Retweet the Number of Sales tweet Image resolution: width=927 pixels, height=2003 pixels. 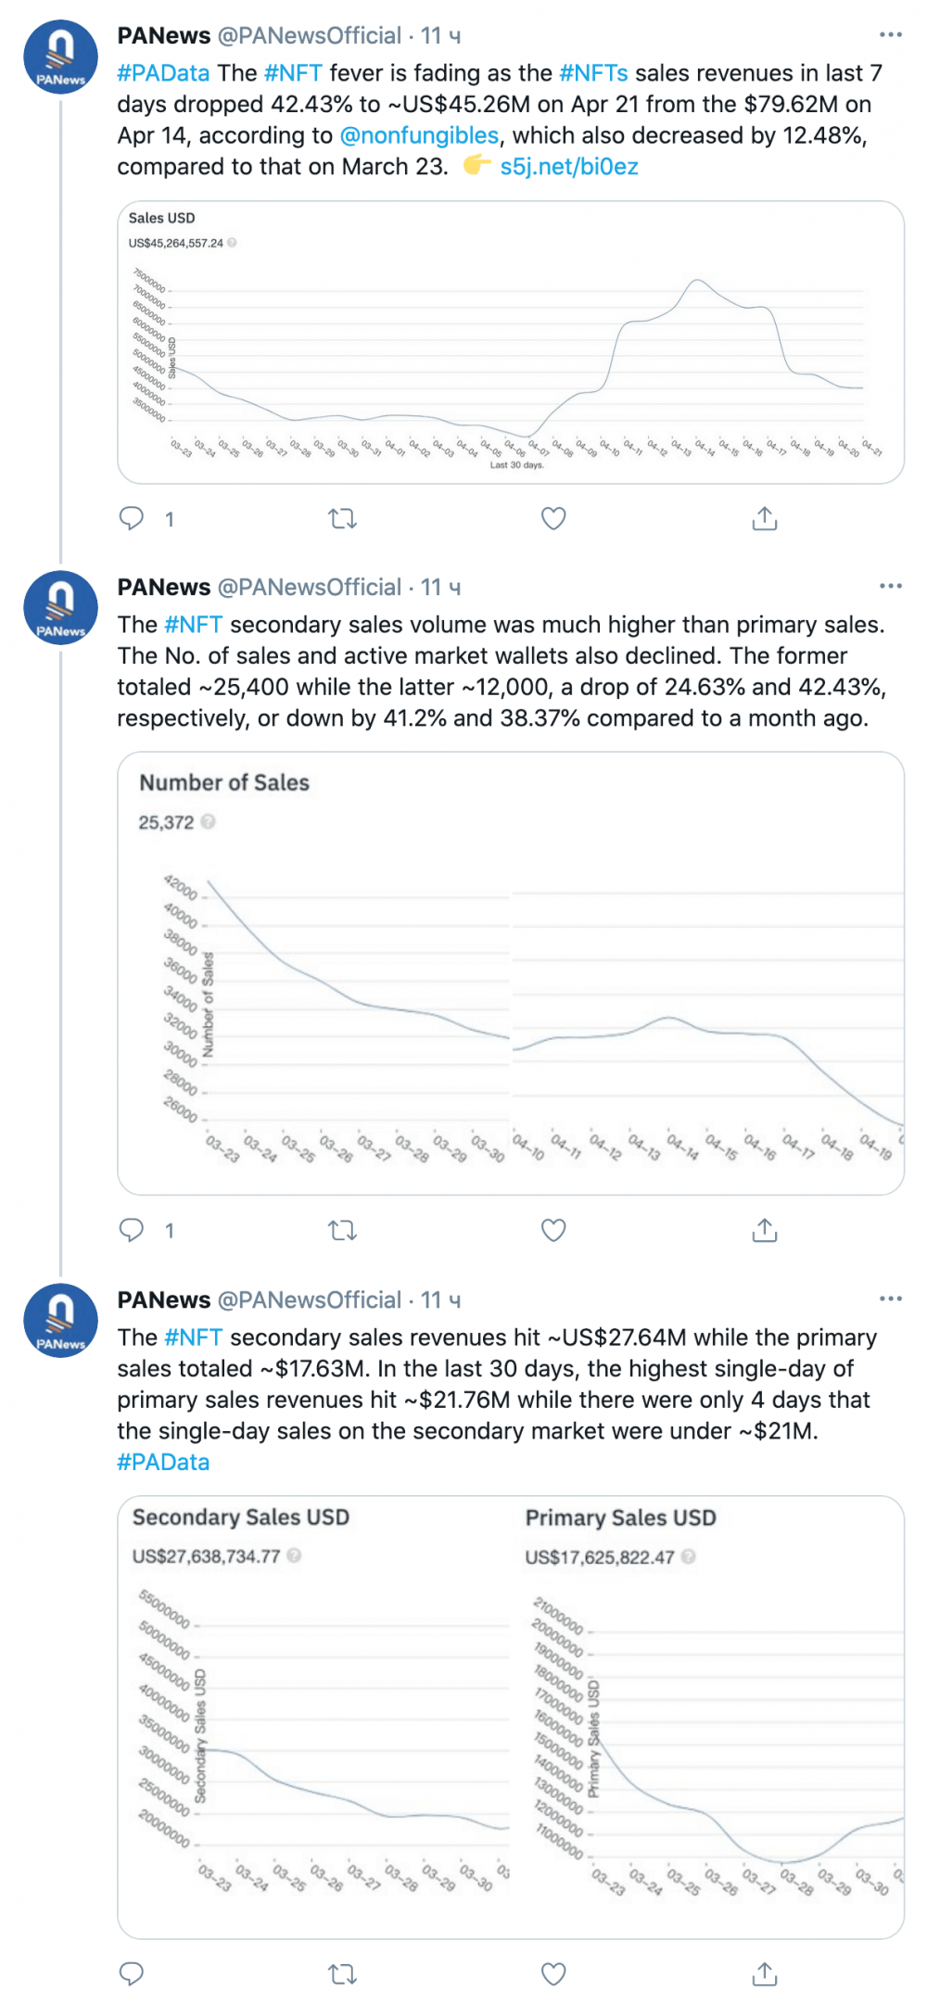(343, 1230)
